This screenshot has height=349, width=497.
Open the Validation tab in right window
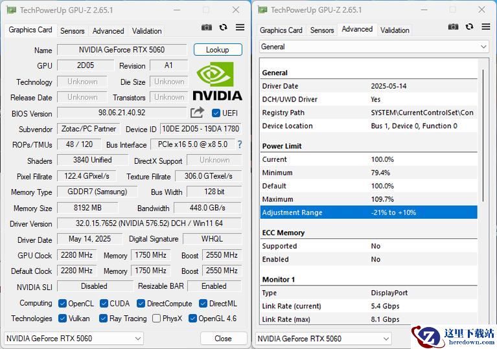(x=395, y=30)
